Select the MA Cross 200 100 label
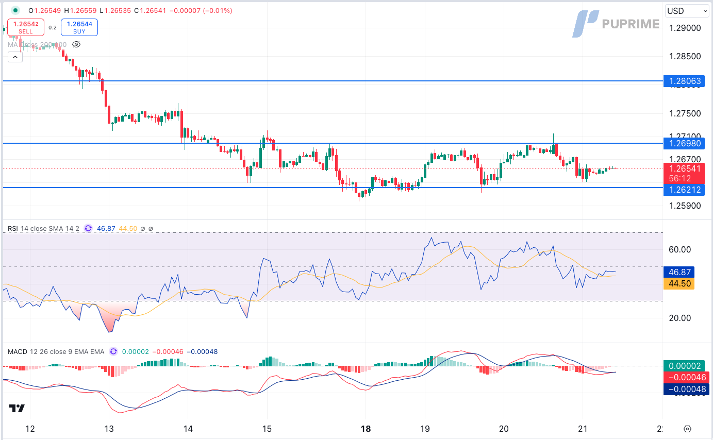 tap(37, 45)
